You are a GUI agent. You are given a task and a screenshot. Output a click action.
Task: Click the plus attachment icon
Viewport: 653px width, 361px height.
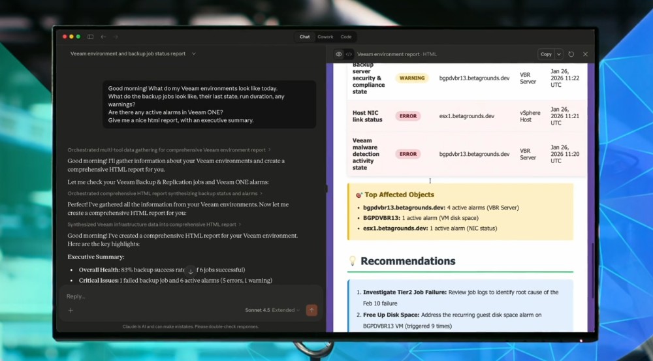click(x=71, y=310)
